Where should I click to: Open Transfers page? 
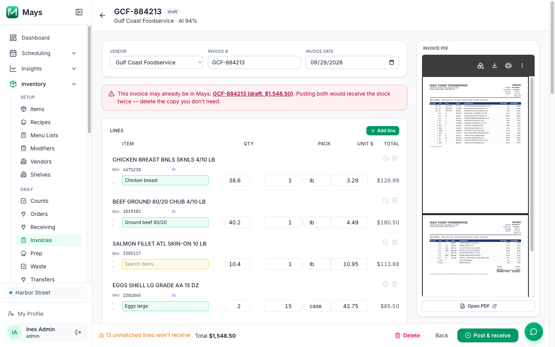tap(49, 280)
